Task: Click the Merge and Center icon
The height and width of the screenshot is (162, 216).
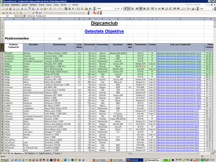Action: [x=148, y=9]
